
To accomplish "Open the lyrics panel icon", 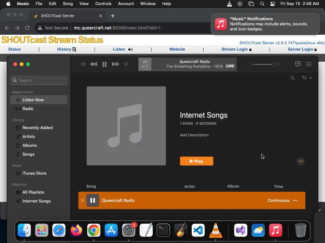I will pyautogui.click(x=298, y=64).
